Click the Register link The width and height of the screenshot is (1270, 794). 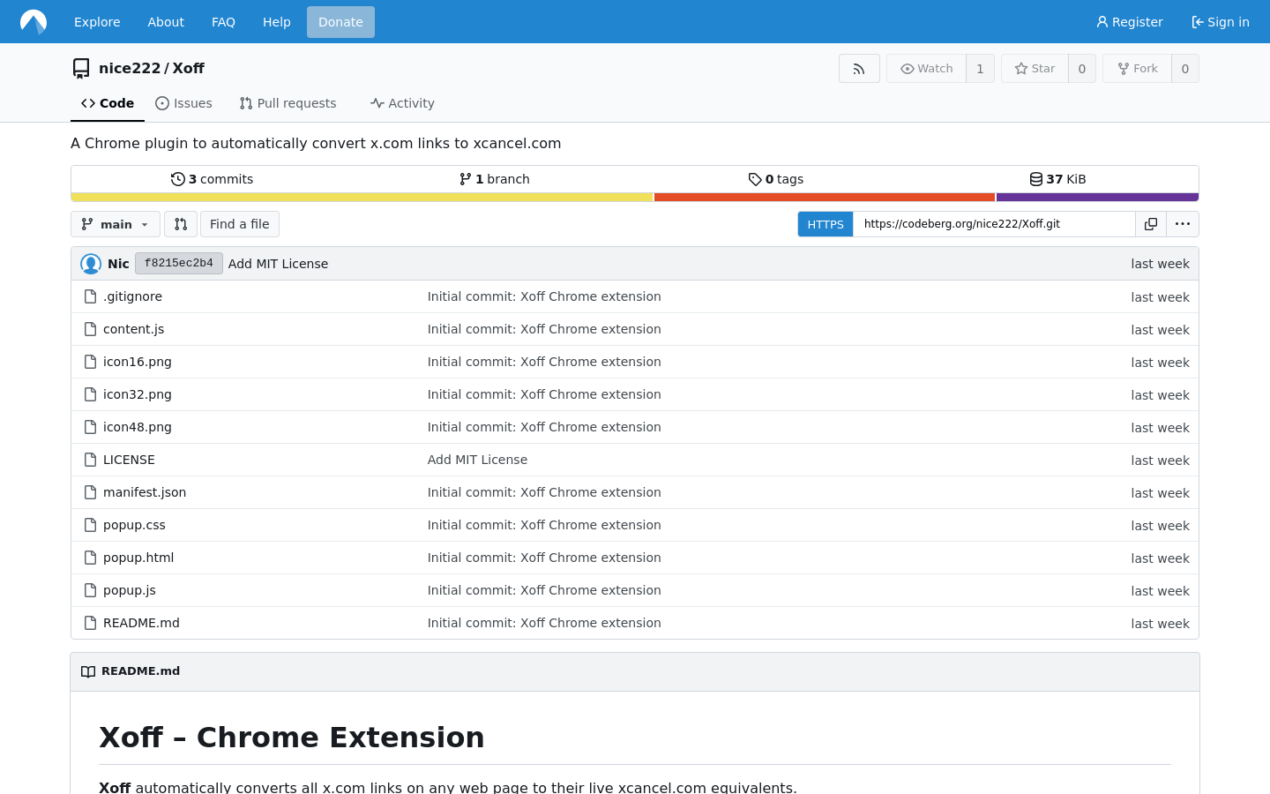pyautogui.click(x=1130, y=22)
